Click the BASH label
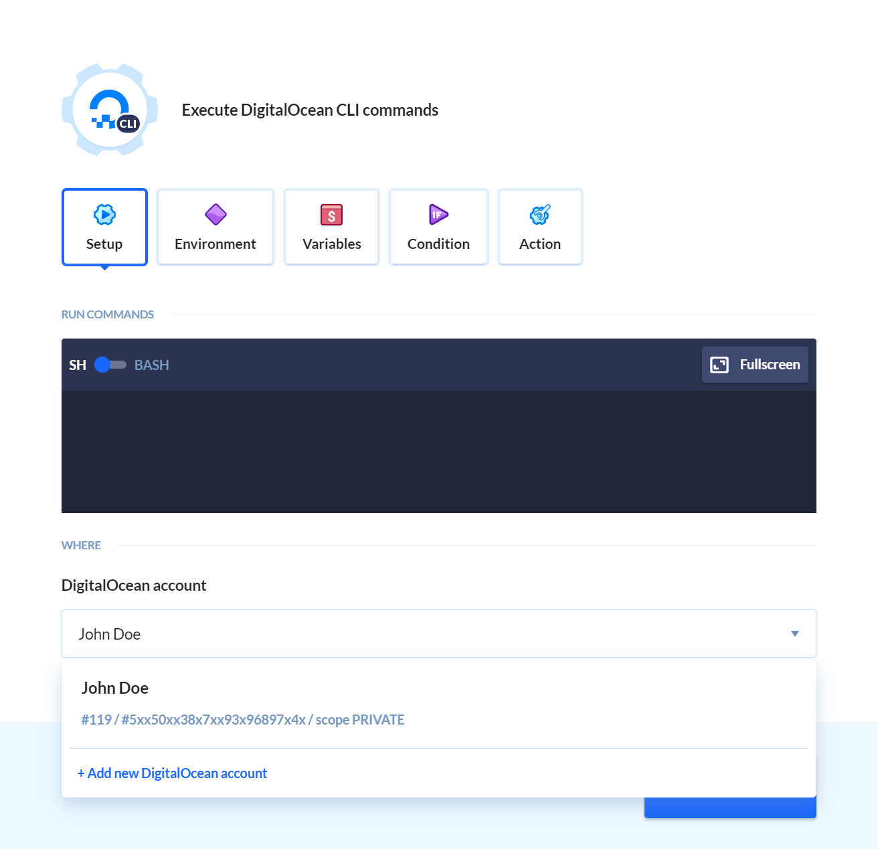 coord(152,365)
